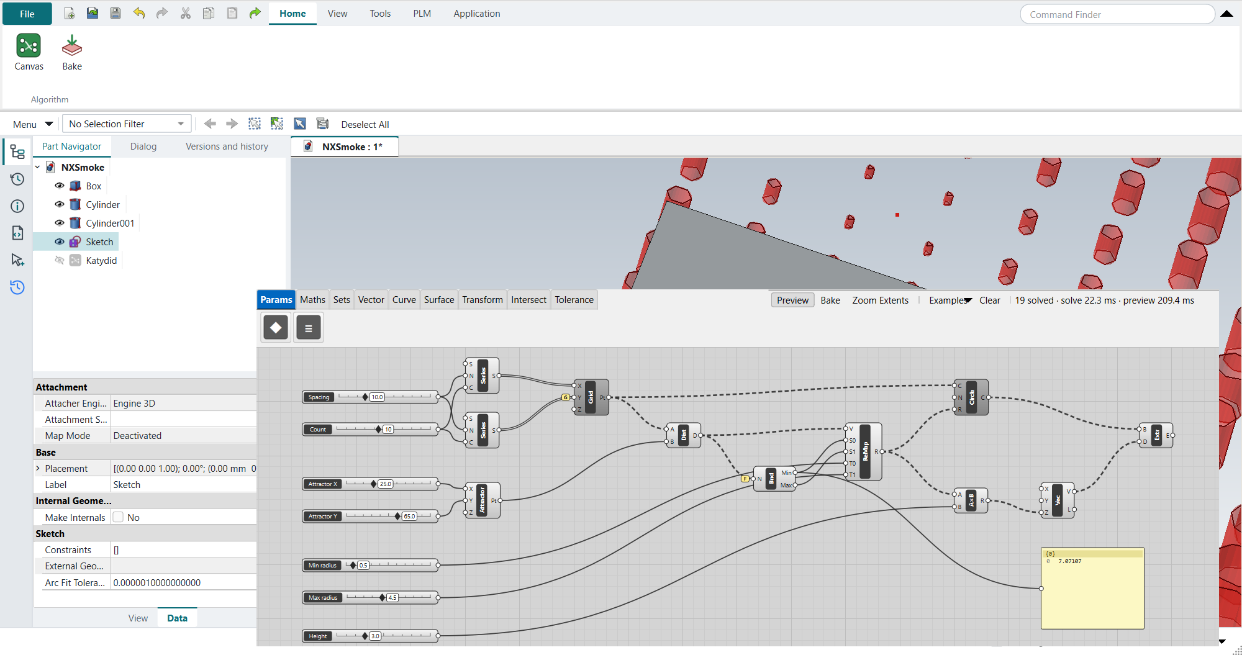This screenshot has width=1242, height=655.
Task: Collapse the NXSmoke tree node
Action: click(38, 167)
